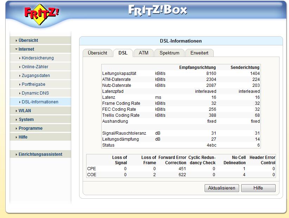Switch to the ATM tab

click(x=143, y=53)
